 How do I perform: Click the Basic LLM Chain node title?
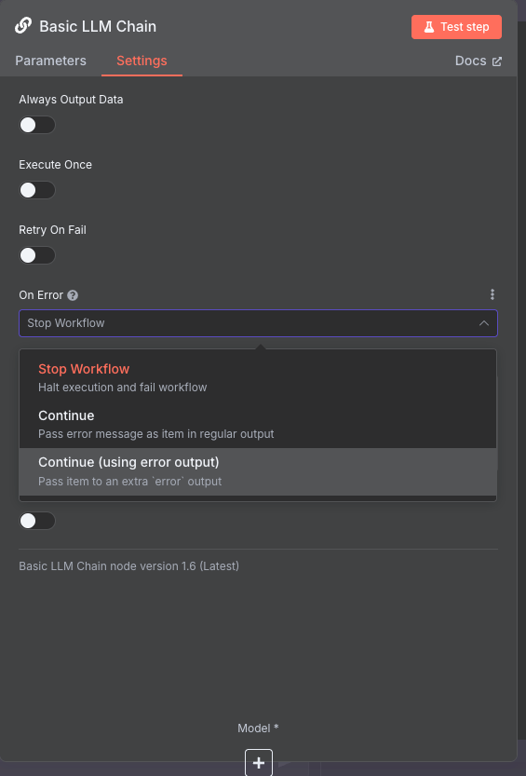coord(98,26)
